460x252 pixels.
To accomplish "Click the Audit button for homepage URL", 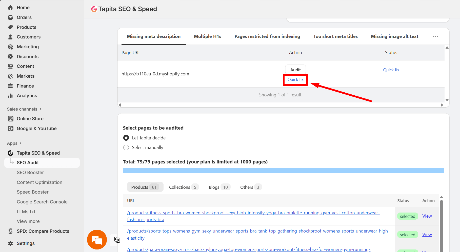I will pos(295,70).
